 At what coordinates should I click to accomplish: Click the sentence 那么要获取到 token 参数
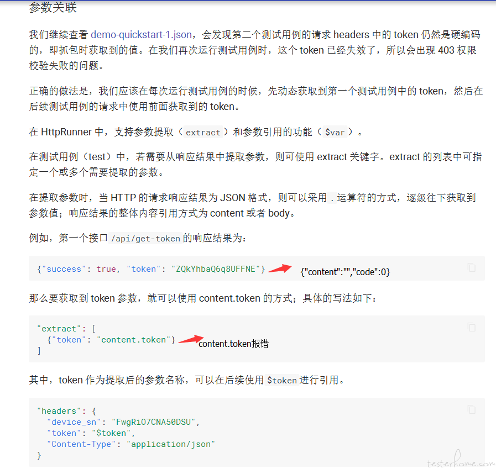pos(203,298)
